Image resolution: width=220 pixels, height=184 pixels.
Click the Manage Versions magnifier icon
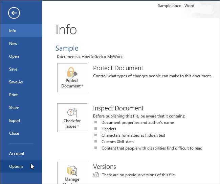(72, 172)
